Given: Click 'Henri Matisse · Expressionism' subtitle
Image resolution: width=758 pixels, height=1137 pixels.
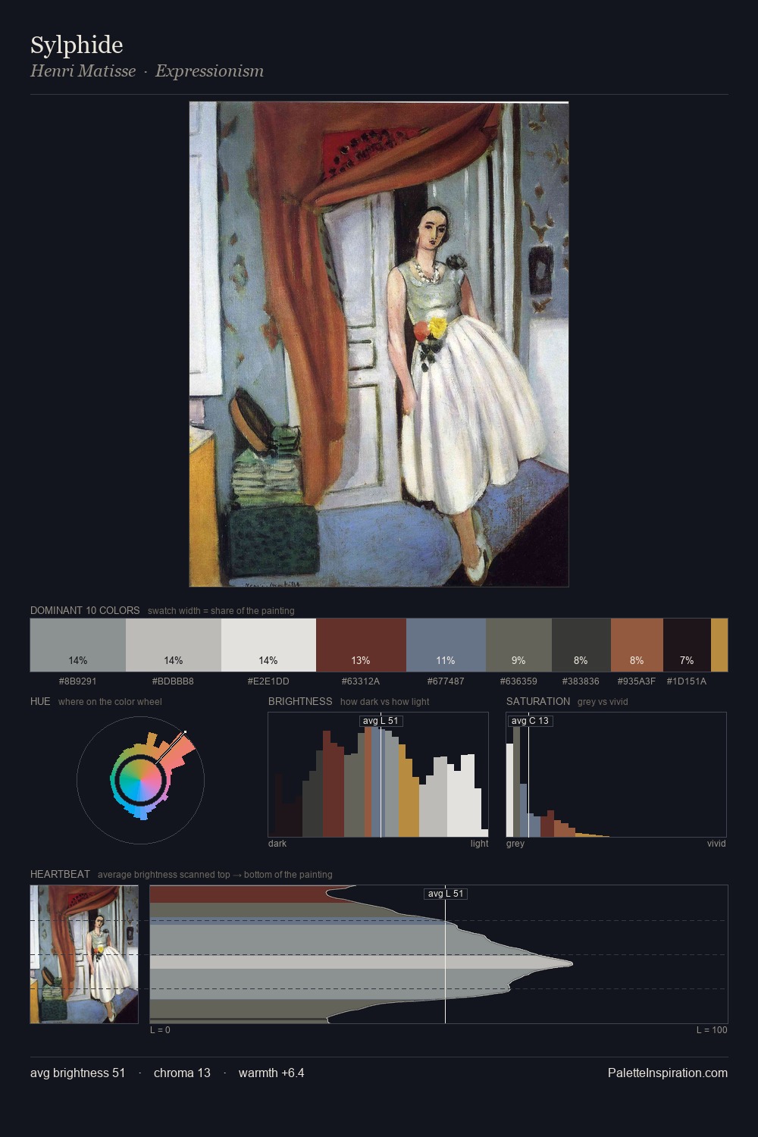Looking at the screenshot, I should (147, 71).
